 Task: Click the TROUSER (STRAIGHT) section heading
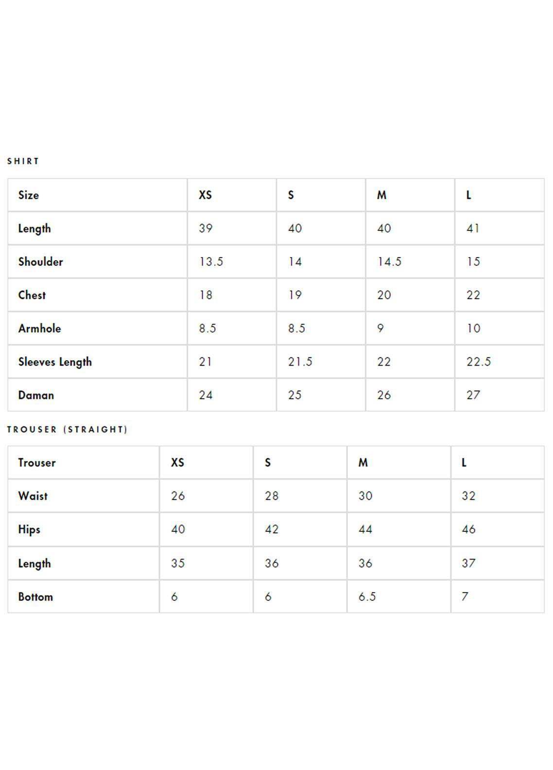coord(67,429)
